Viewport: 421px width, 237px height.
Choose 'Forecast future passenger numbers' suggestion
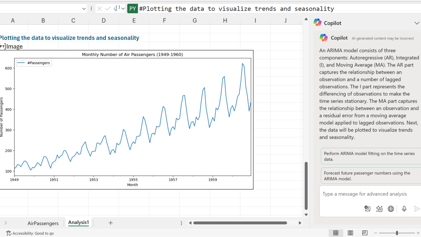pyautogui.click(x=370, y=176)
